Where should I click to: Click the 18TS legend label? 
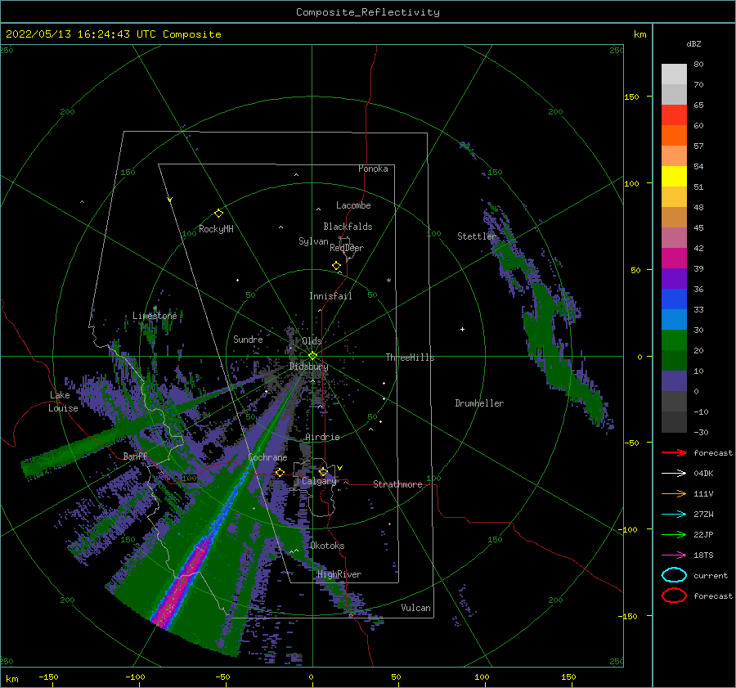click(703, 555)
